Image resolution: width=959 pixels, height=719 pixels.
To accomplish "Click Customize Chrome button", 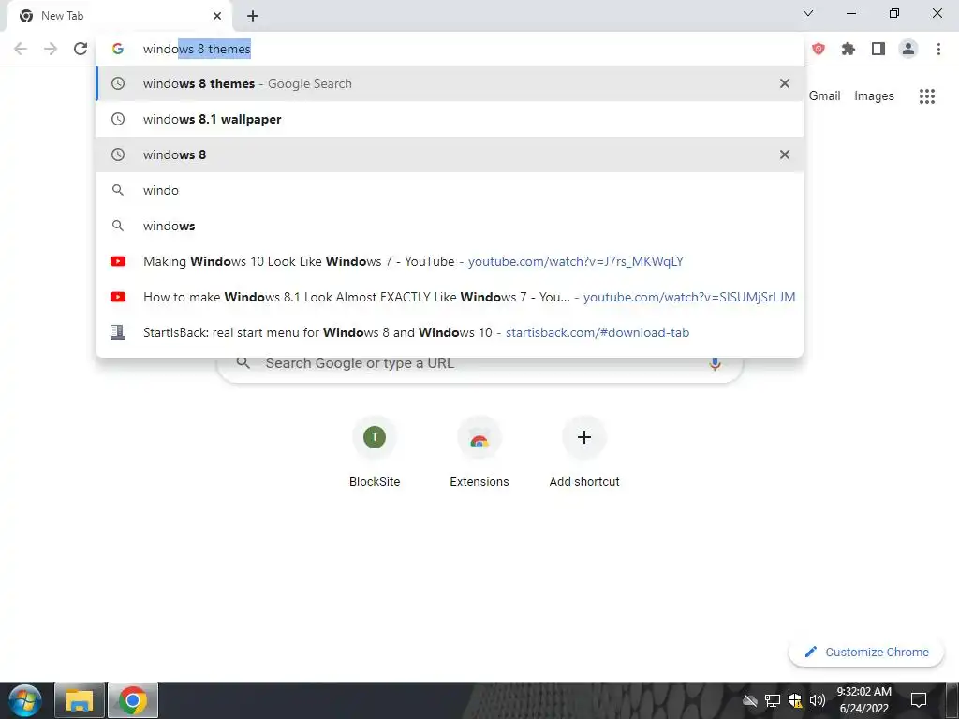I will (866, 652).
